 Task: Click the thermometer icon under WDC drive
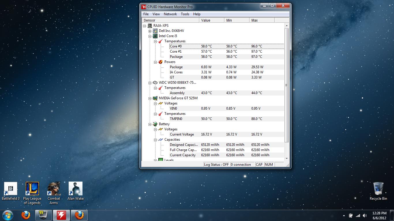tap(161, 88)
